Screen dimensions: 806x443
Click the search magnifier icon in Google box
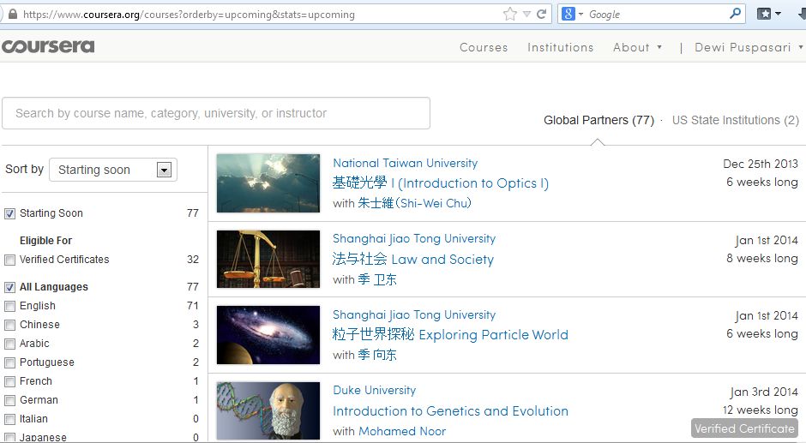(735, 14)
